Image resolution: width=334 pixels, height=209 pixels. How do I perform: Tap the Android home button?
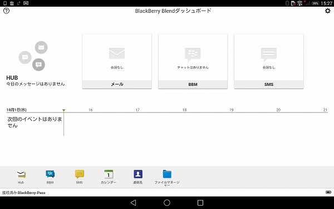click(167, 203)
